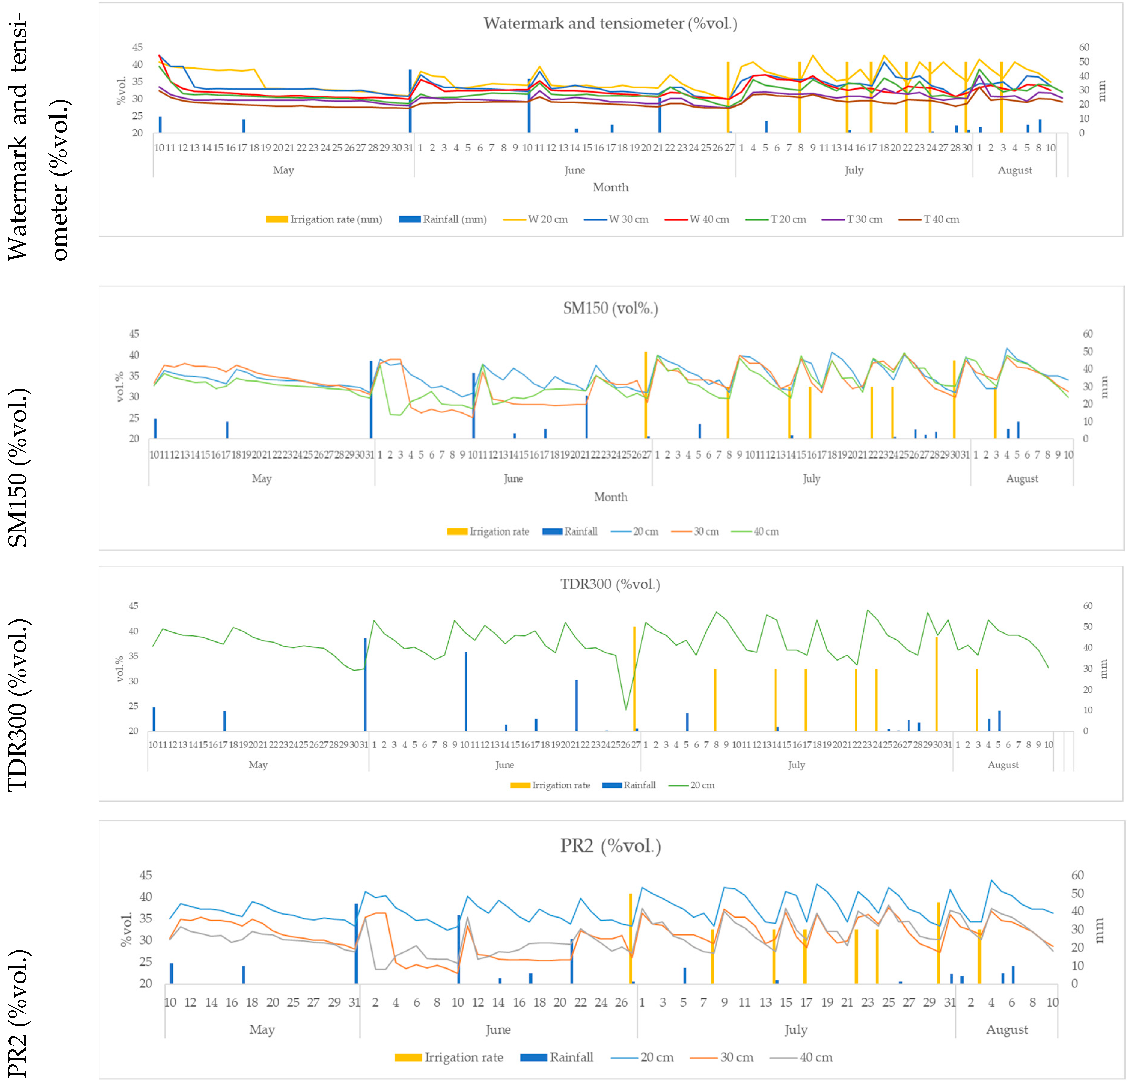Image resolution: width=1136 pixels, height=1088 pixels.
Task: Click the Watermark and tensiometer chart title
Action: pyautogui.click(x=610, y=24)
